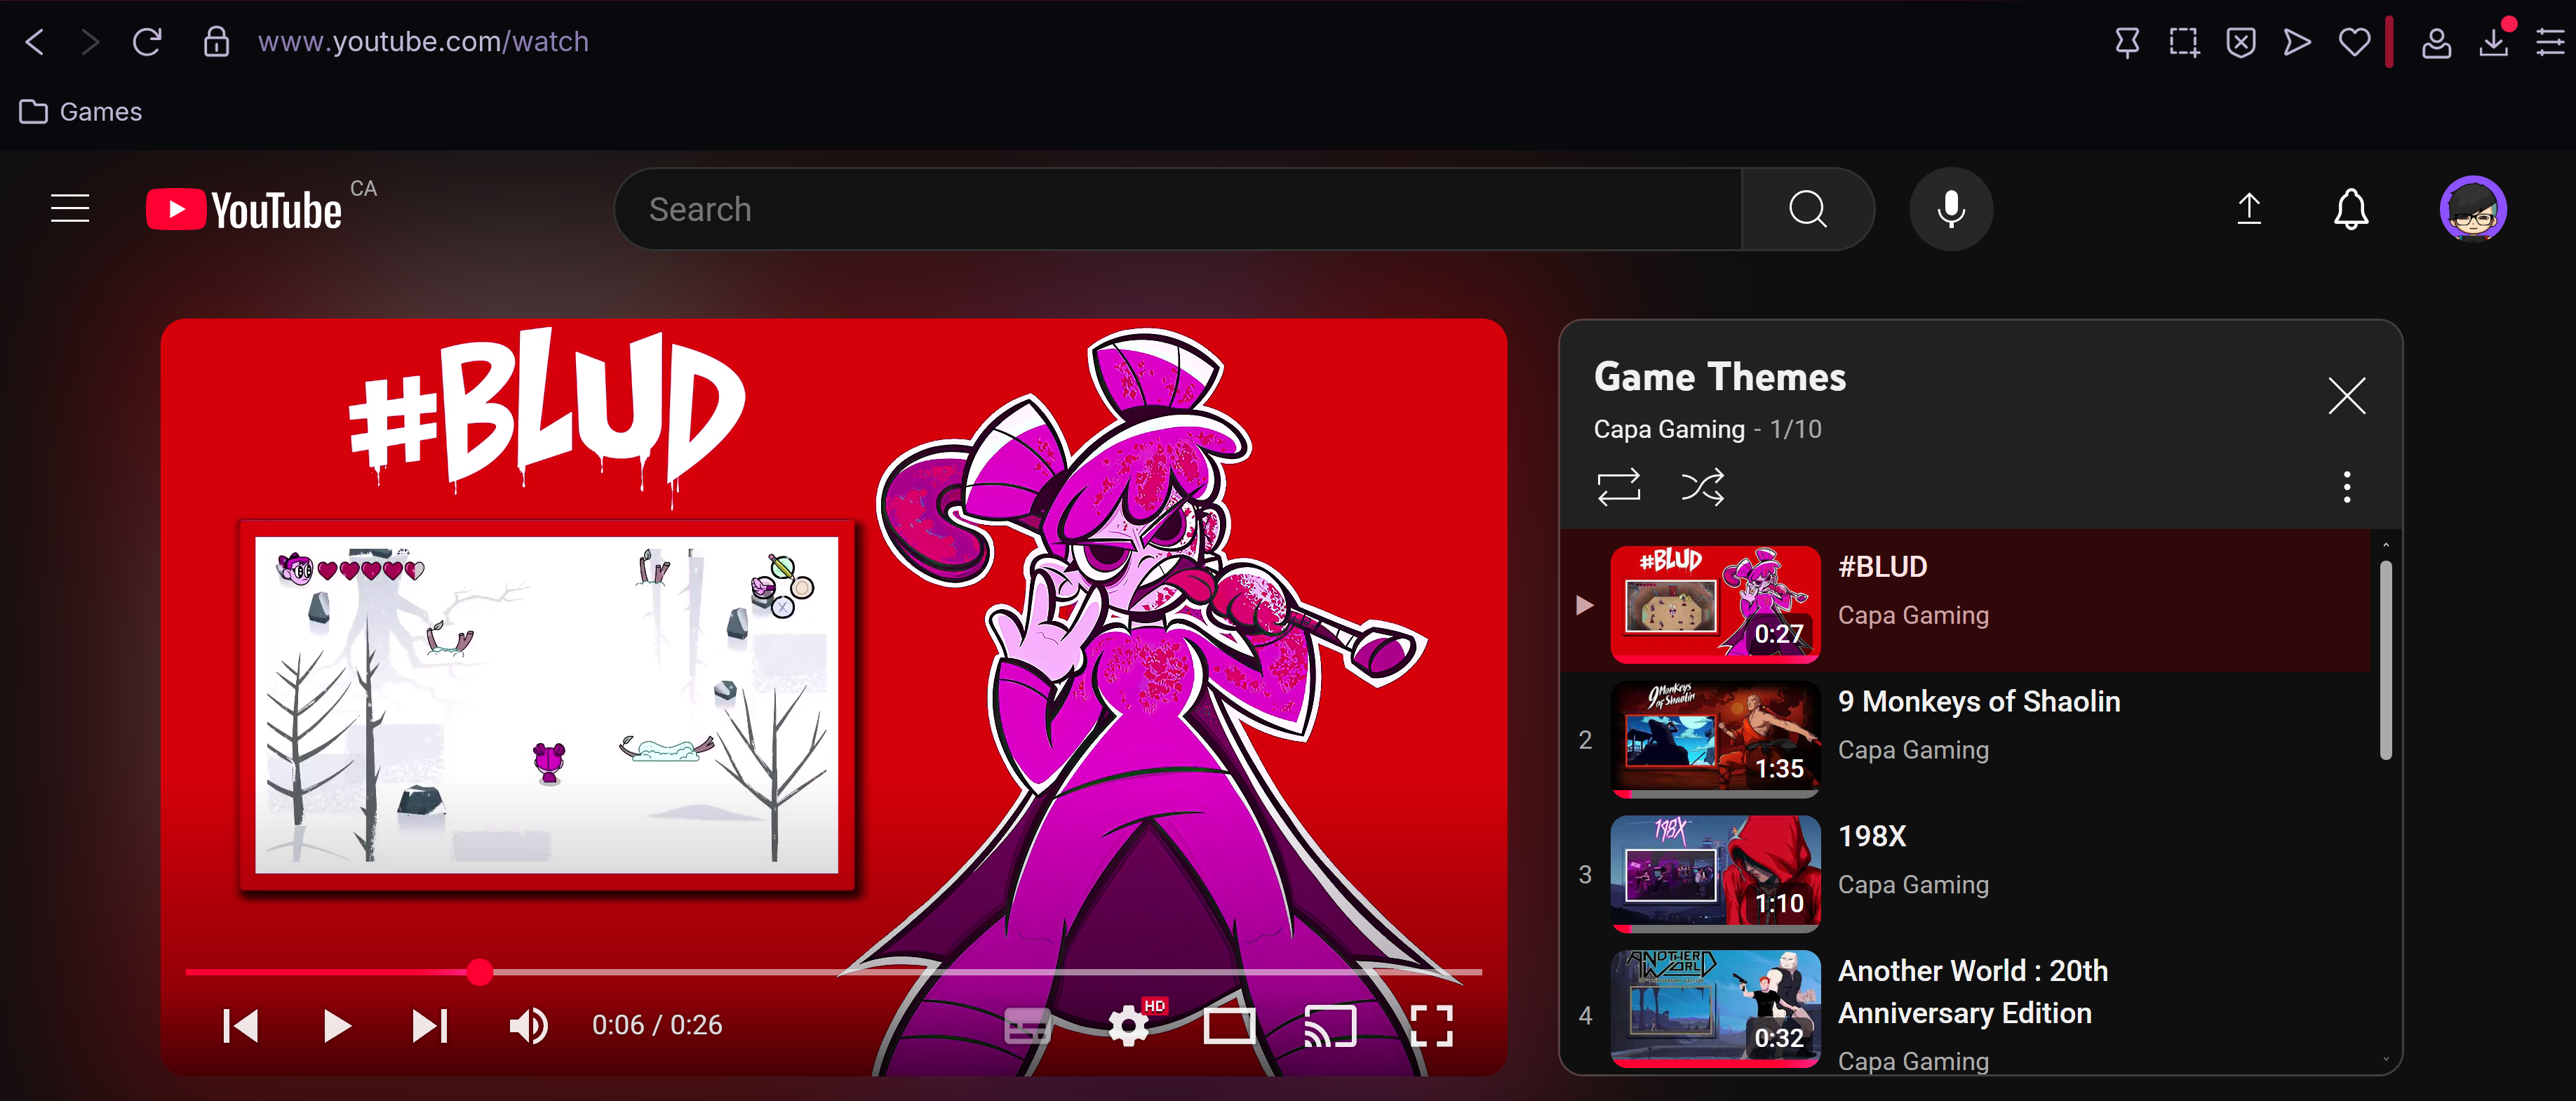Click the YouTube Search field
The image size is (2576, 1101).
1178,209
